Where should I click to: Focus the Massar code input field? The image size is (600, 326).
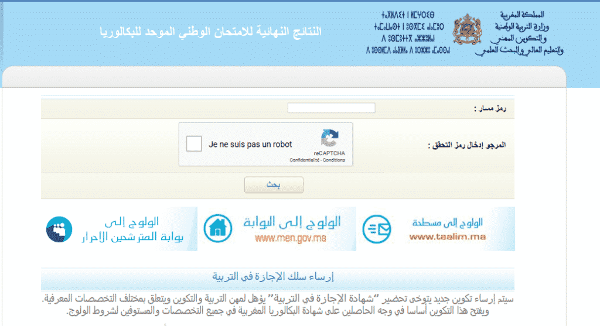point(331,108)
